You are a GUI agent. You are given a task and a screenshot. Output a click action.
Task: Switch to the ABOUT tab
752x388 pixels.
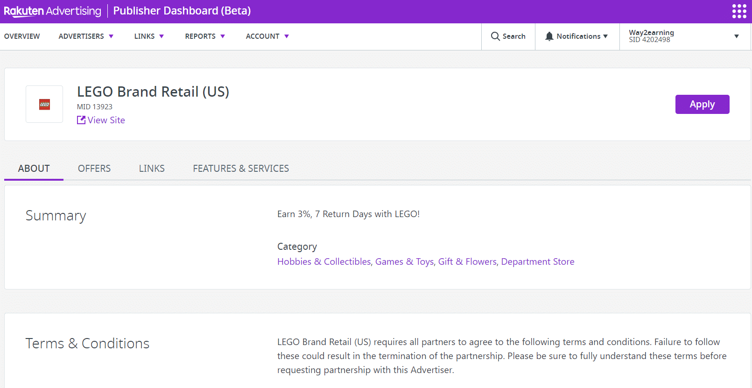pos(34,169)
